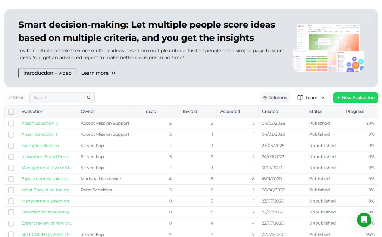Open the Expert review of new evaluation
Viewport: 382px width, 237px height.
pyautogui.click(x=47, y=223)
